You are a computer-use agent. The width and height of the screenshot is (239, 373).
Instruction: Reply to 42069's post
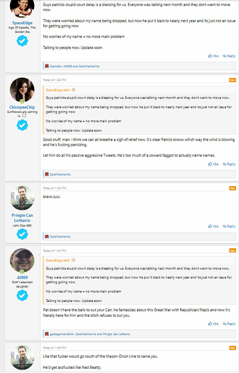(x=229, y=324)
